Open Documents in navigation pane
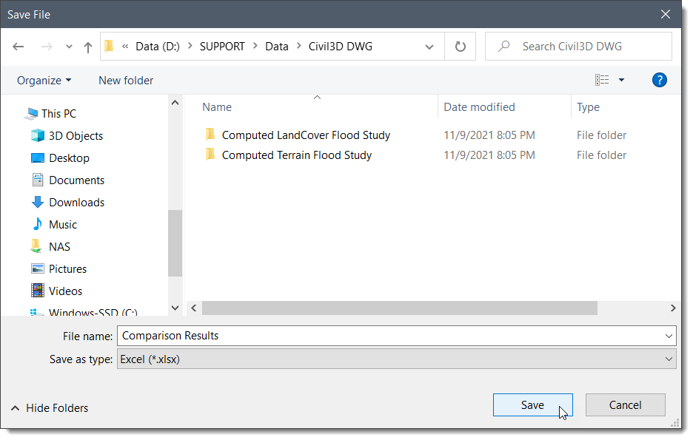This screenshot has width=693, height=440. [76, 180]
